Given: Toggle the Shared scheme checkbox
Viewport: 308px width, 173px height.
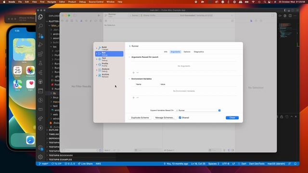Looking at the screenshot, I should pyautogui.click(x=180, y=118).
